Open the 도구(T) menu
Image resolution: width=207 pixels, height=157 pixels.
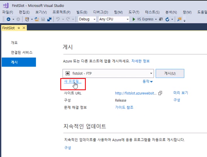tap(134, 12)
